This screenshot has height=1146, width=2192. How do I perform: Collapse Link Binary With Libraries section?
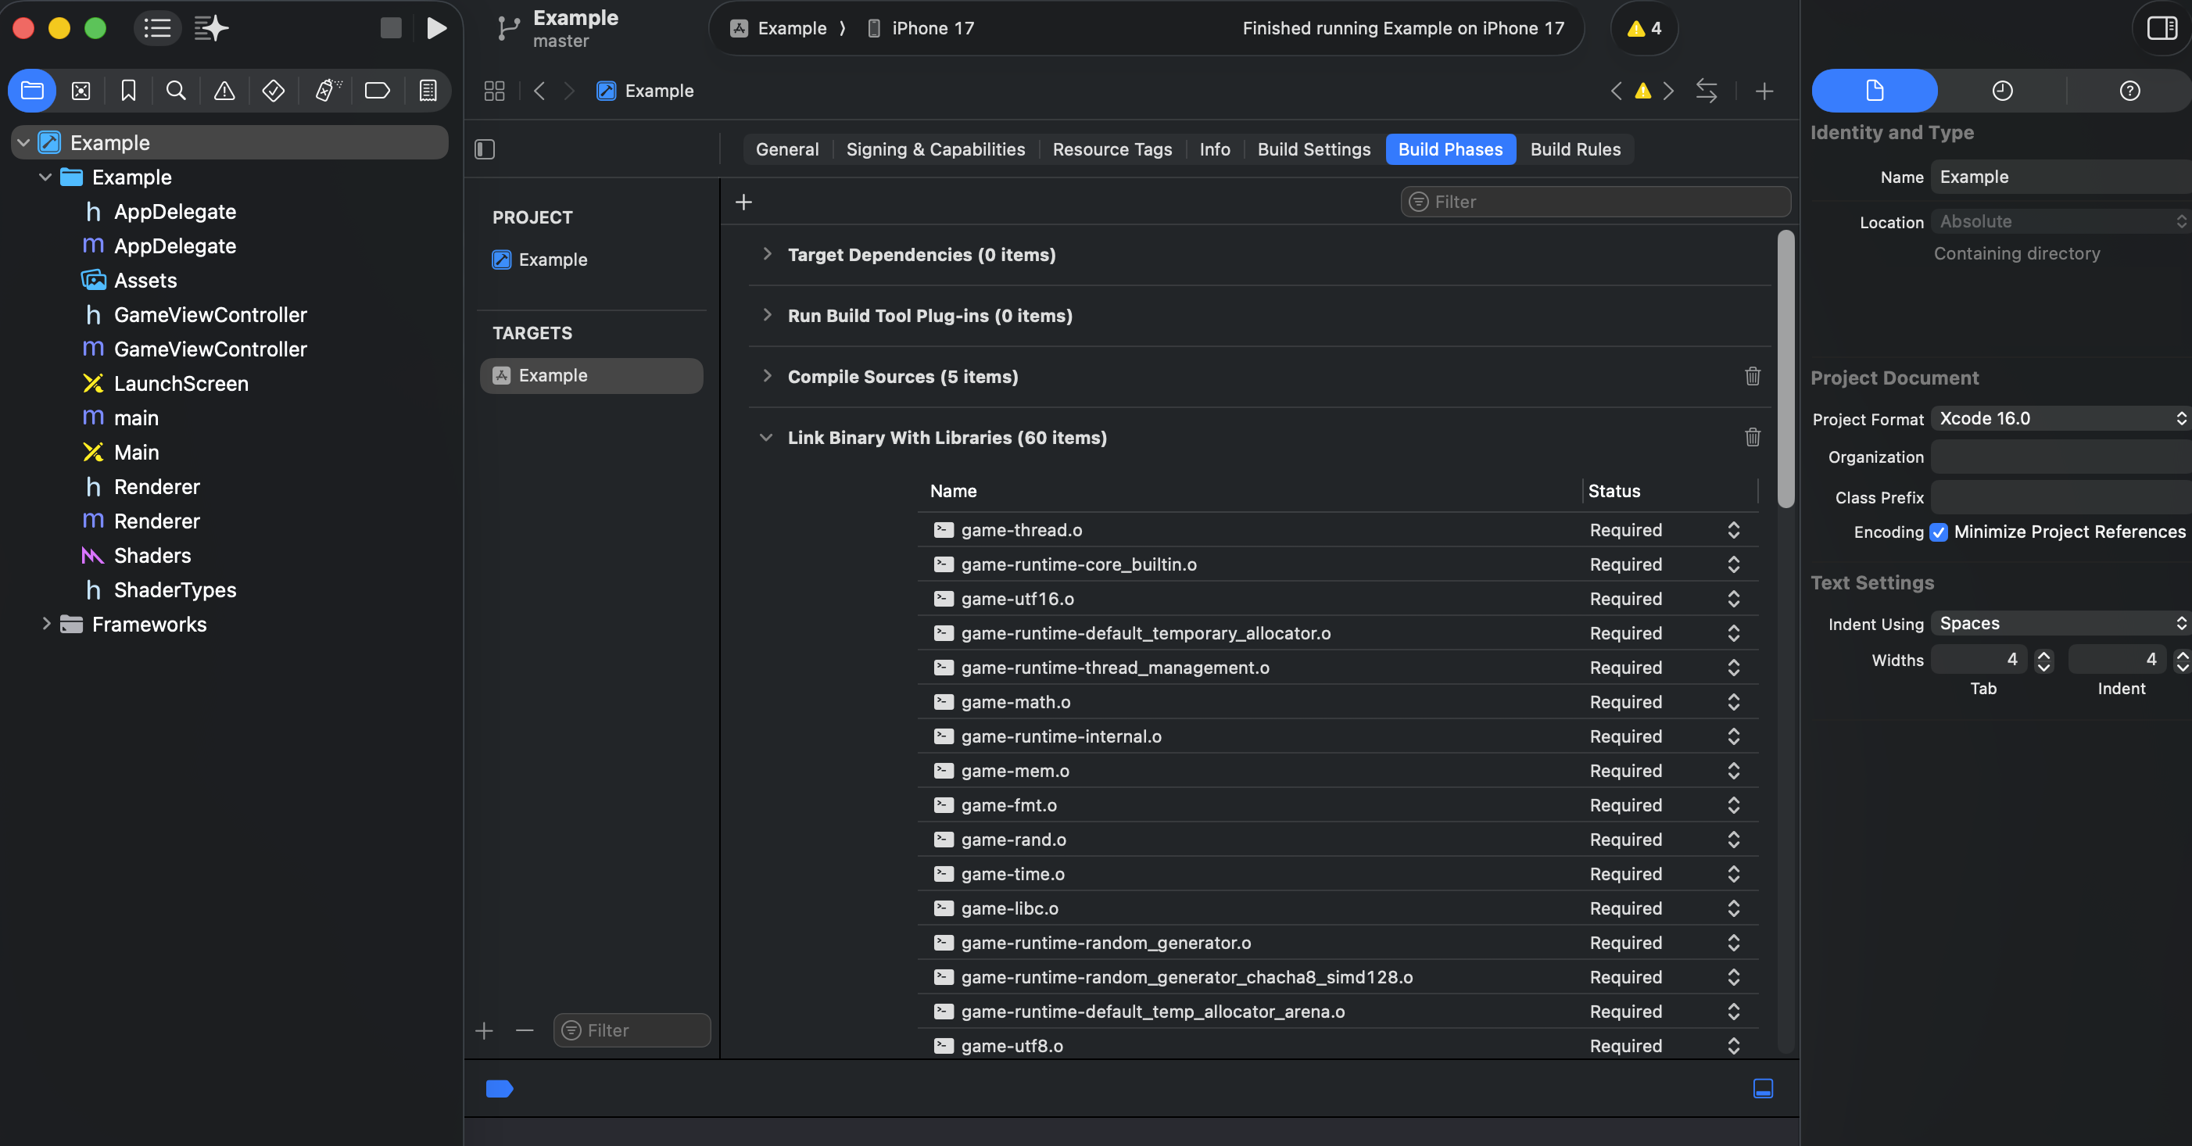pyautogui.click(x=767, y=437)
